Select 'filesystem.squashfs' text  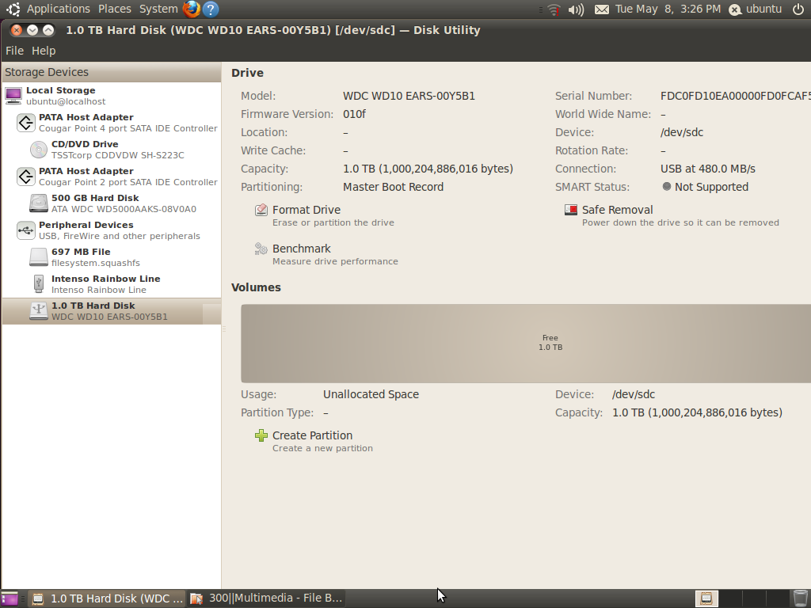coord(95,263)
